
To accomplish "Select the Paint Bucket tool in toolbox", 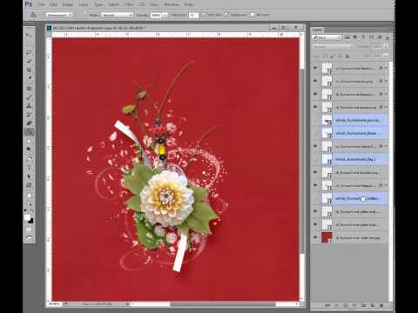I will [29, 132].
